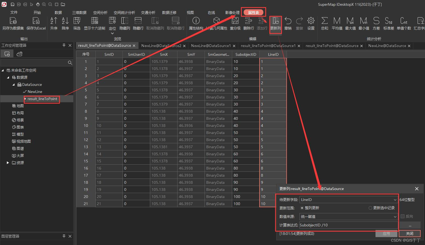The image size is (425, 245).
Task: Close the 更新列 dialog with X
Action: (x=417, y=189)
